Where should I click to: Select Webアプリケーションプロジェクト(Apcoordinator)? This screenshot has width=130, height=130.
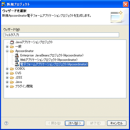(x=49, y=60)
